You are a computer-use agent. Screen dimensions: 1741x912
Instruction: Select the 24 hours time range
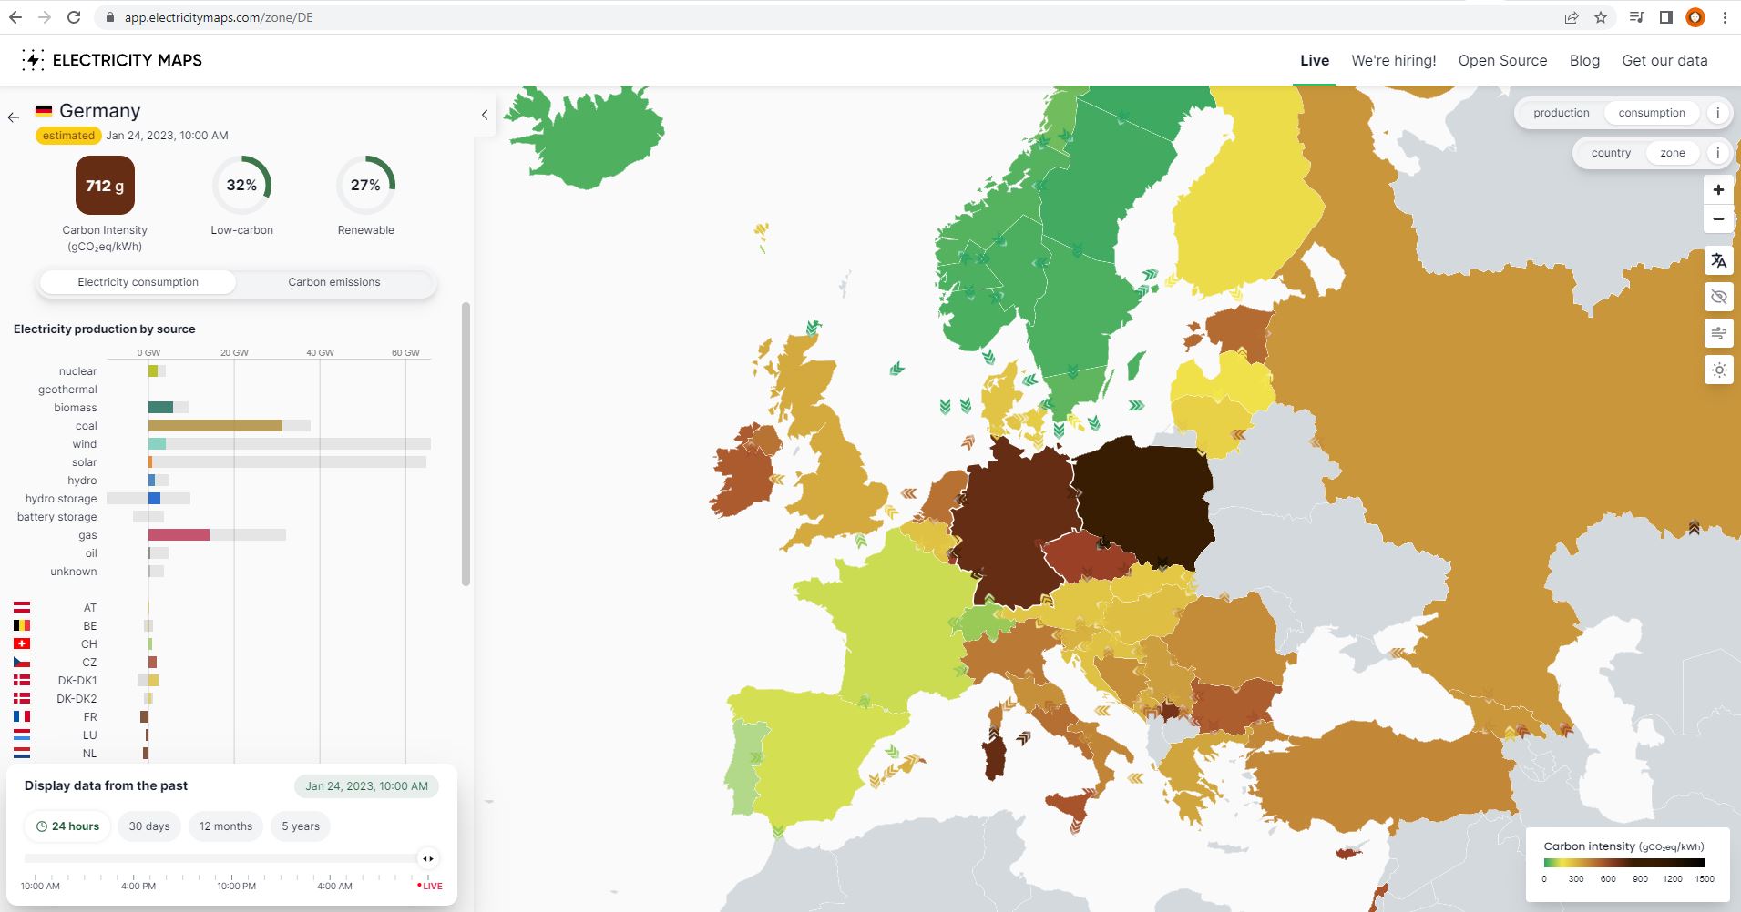point(67,826)
